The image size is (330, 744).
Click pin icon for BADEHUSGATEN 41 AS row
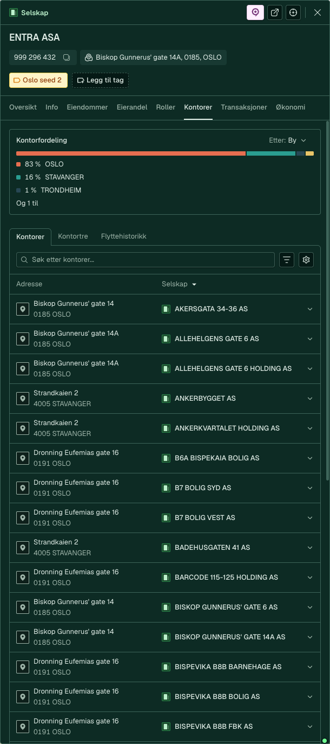pyautogui.click(x=23, y=548)
